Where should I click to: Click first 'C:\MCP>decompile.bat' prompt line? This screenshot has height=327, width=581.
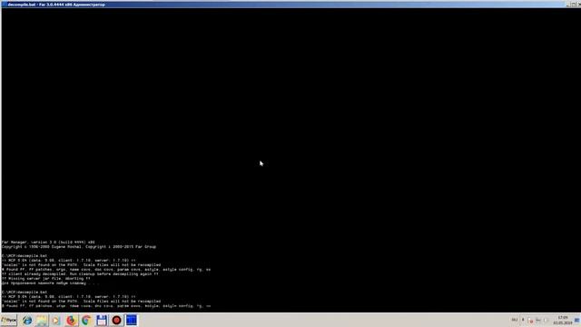pos(25,256)
